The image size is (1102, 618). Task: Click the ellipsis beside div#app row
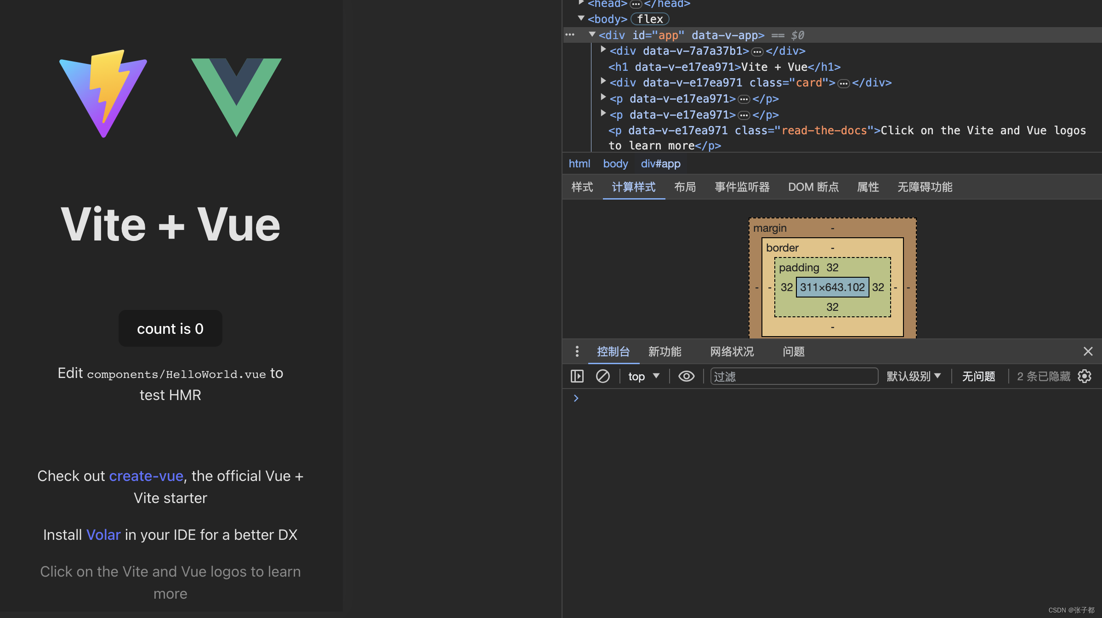[570, 35]
